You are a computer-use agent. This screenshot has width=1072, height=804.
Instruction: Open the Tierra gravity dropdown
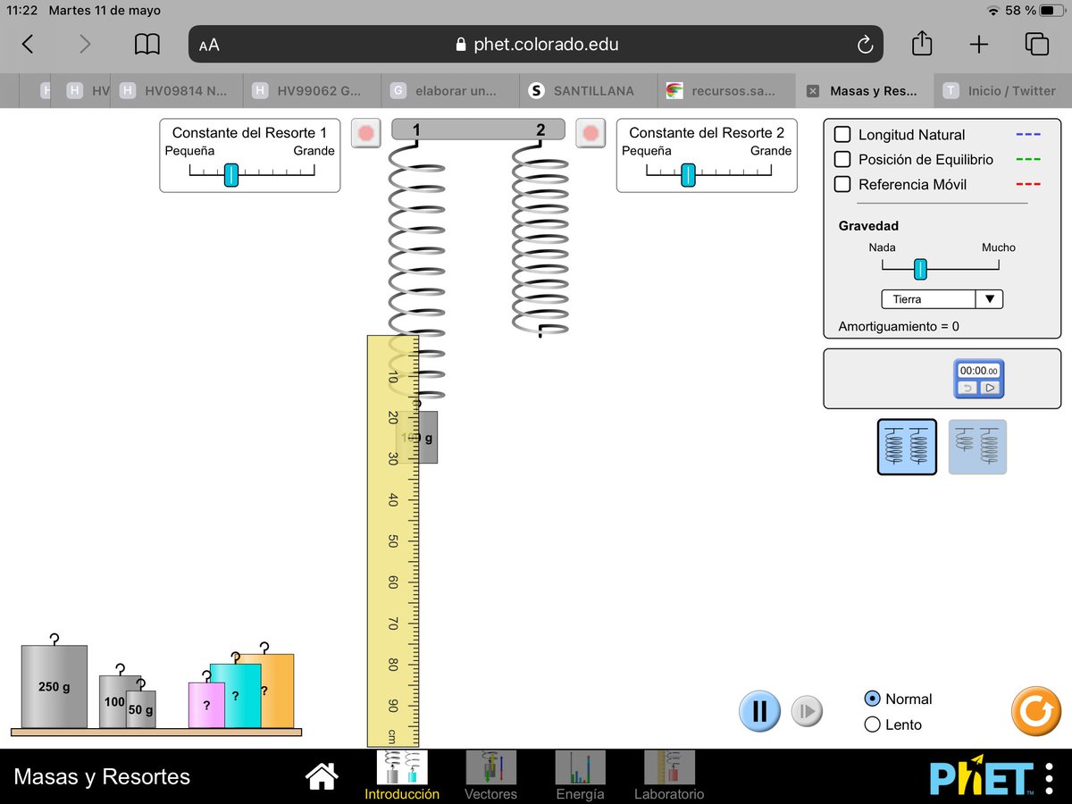tap(942, 299)
